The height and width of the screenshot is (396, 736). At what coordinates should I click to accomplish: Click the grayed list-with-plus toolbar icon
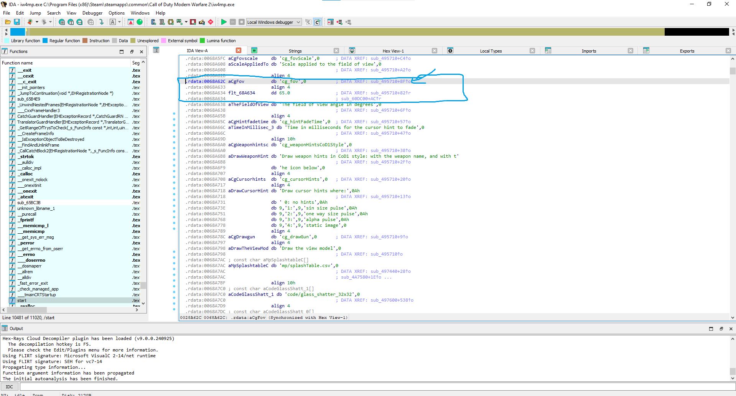pos(348,22)
